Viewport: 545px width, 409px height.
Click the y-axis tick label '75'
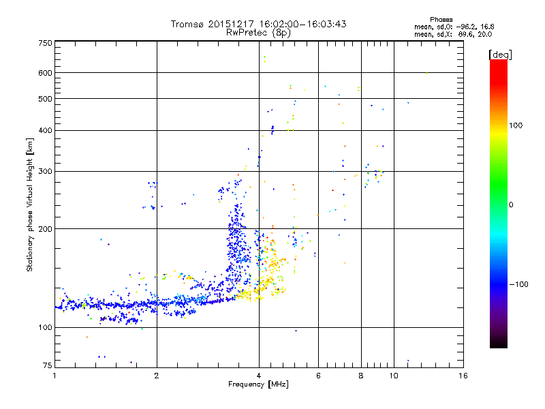48,365
